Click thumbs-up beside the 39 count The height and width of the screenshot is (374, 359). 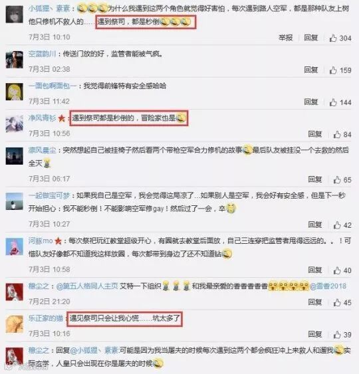[337, 335]
